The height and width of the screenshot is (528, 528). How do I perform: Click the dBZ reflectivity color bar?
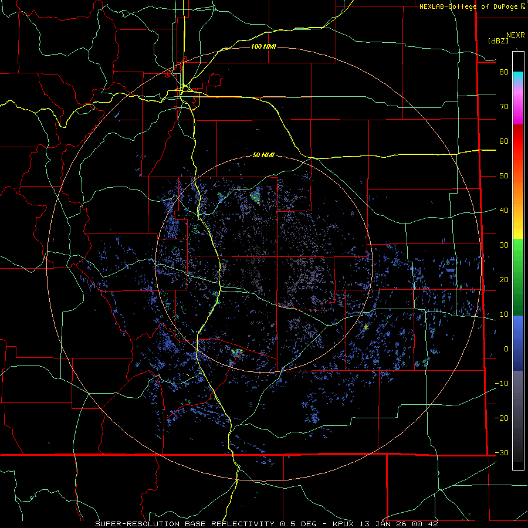(518, 260)
